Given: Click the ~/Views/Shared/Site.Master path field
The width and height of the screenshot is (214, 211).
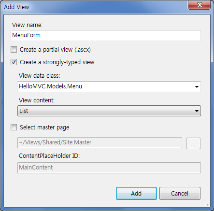Looking at the screenshot, I should pyautogui.click(x=100, y=142).
